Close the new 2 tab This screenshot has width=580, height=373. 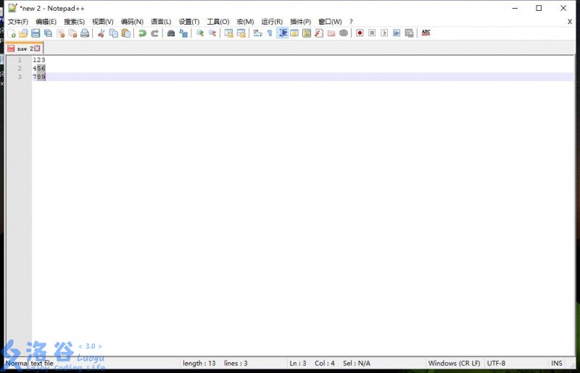click(x=37, y=49)
